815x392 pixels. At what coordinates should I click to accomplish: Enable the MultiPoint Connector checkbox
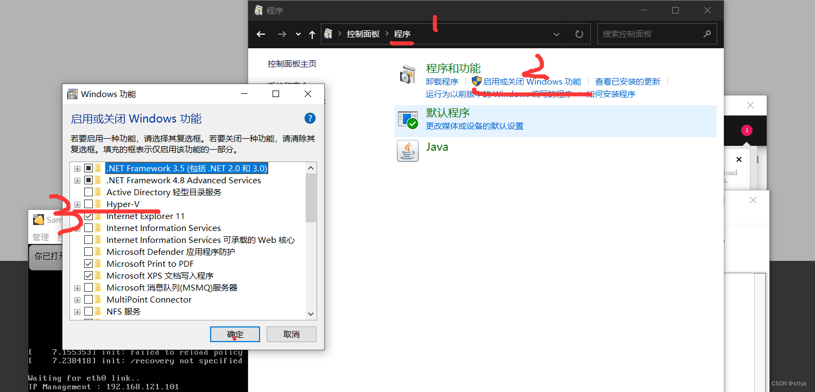[89, 300]
